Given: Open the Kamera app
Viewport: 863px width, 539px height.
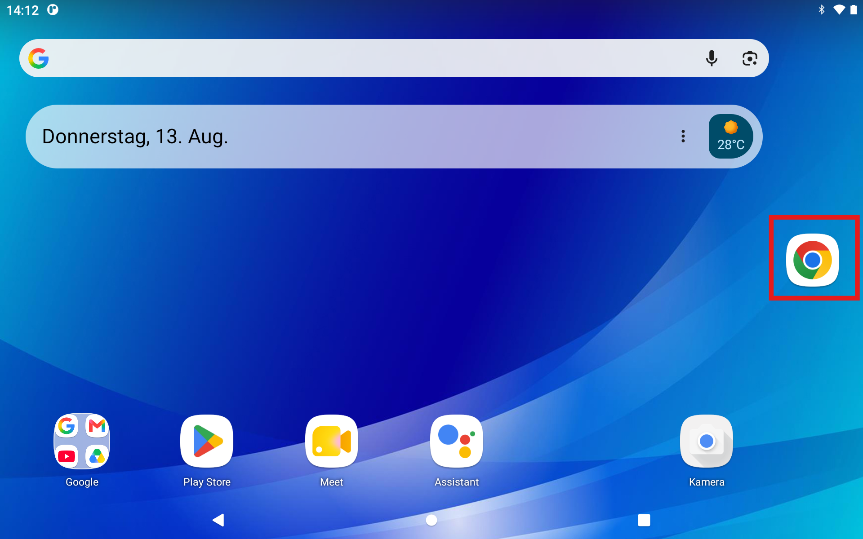Looking at the screenshot, I should 707,441.
